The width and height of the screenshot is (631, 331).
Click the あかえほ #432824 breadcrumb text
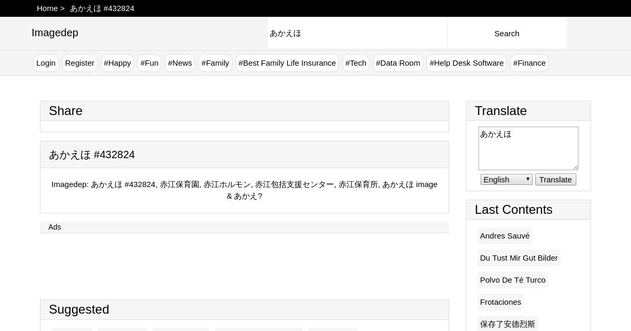click(102, 8)
